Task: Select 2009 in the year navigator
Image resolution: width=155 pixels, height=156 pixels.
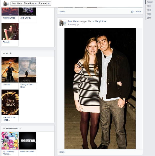Action: pos(149,14)
